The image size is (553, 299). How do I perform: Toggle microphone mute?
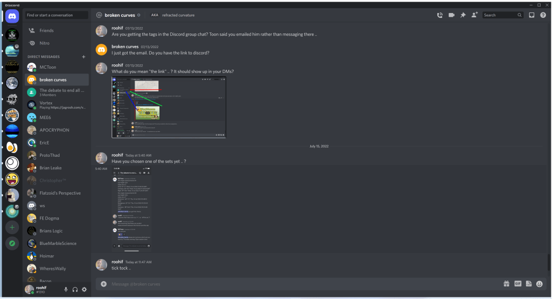click(x=65, y=289)
